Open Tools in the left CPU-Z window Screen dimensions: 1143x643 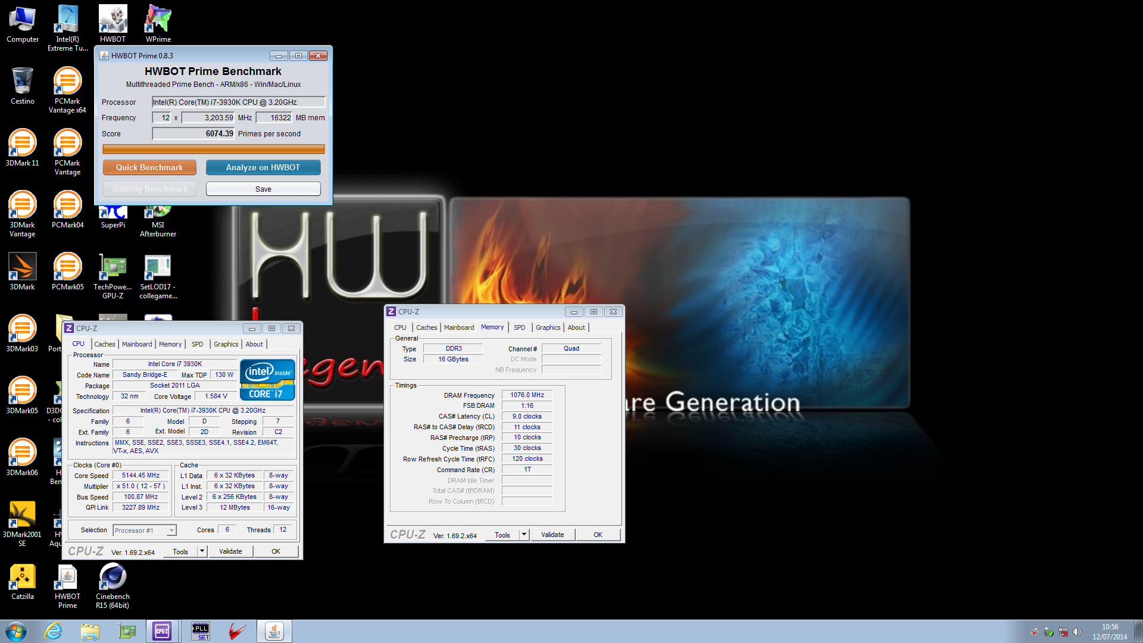pyautogui.click(x=180, y=551)
